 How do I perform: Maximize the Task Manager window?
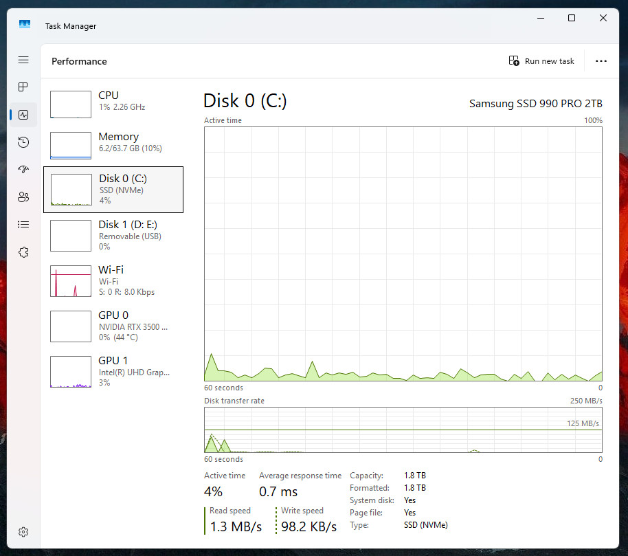coord(572,18)
